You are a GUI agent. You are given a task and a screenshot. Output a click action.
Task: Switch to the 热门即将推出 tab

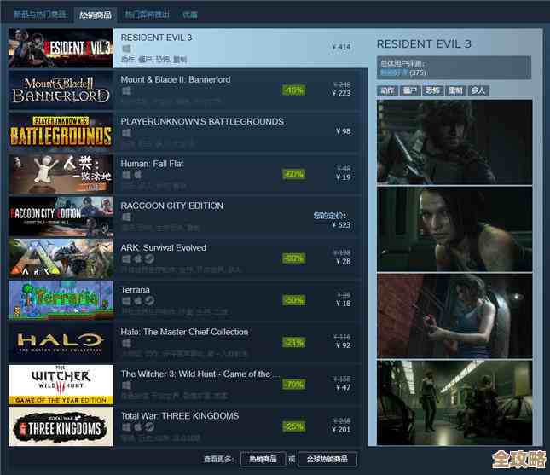pos(147,14)
